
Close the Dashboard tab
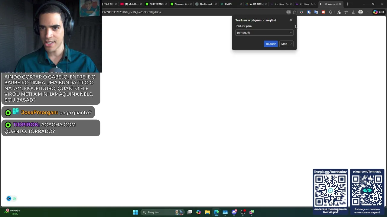click(x=216, y=4)
